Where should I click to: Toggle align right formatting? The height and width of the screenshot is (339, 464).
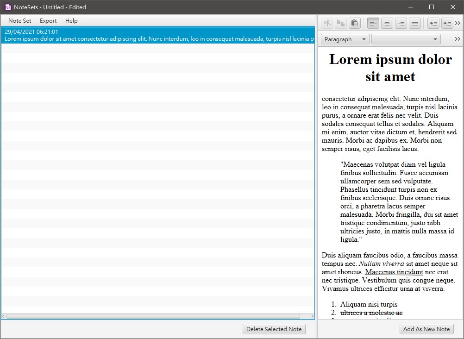point(401,23)
